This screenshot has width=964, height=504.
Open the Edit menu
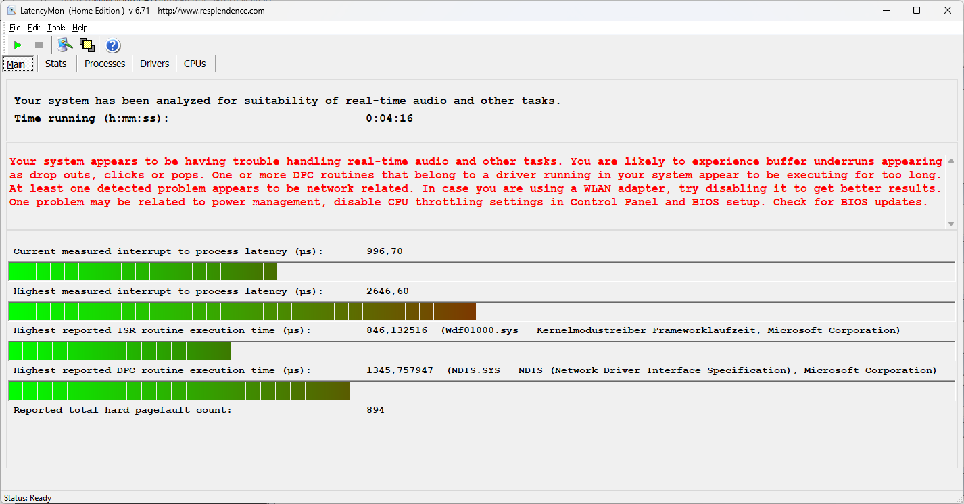(34, 28)
